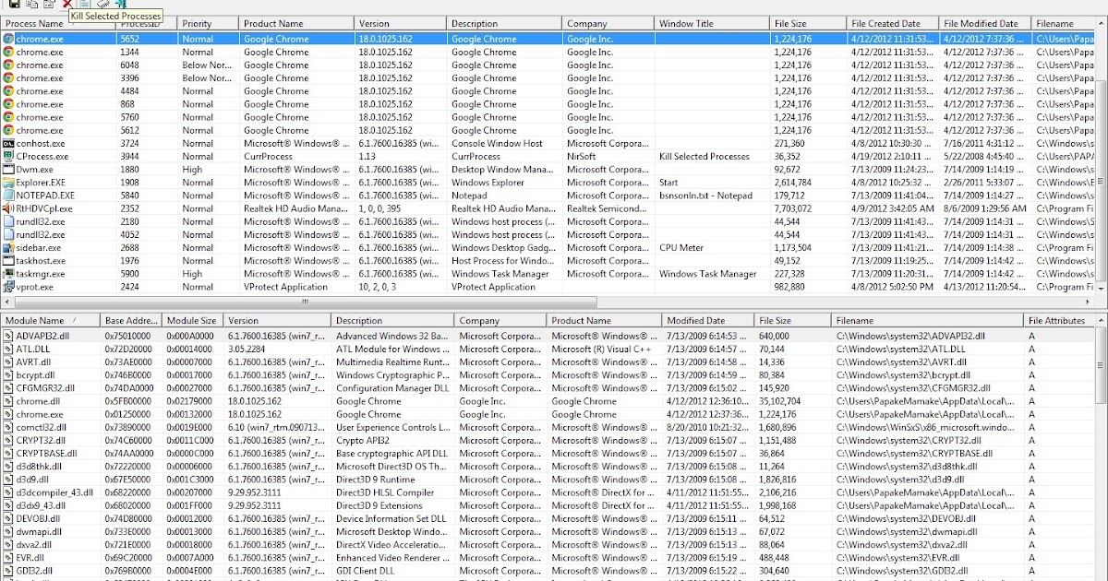Click the ADVAPI32.dll module file icon

pyautogui.click(x=8, y=336)
